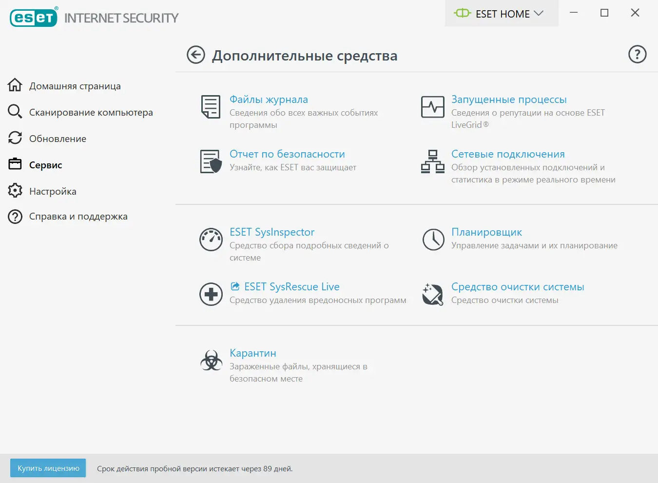Viewport: 658px width, 483px height.
Task: Open Средство очистки системы link
Action: pos(518,287)
